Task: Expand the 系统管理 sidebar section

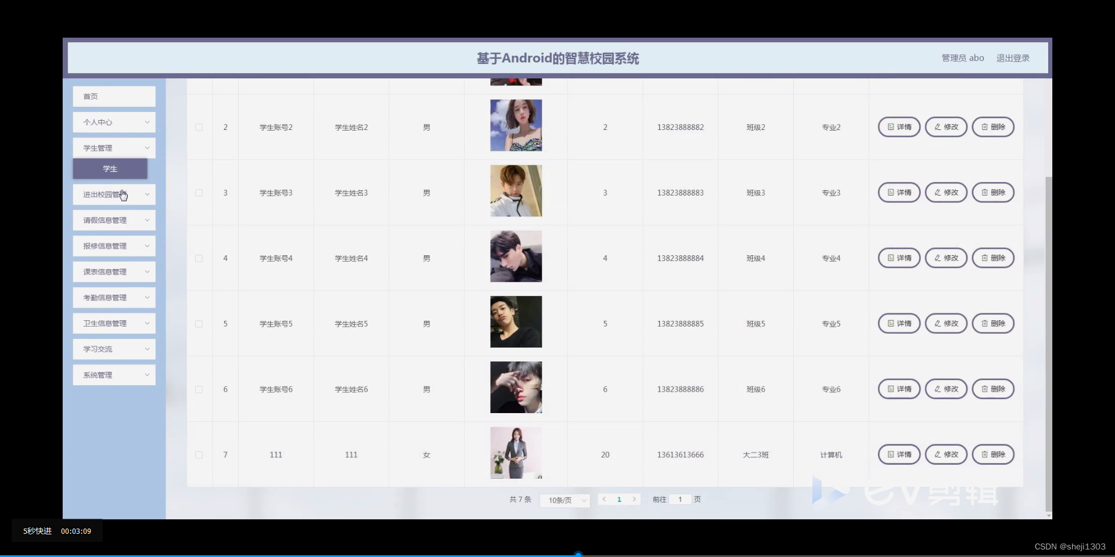Action: tap(113, 374)
